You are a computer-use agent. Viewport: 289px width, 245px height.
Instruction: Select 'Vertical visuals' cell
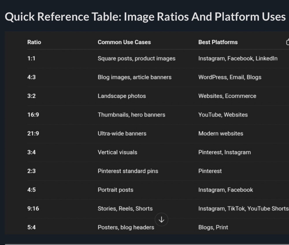(117, 152)
